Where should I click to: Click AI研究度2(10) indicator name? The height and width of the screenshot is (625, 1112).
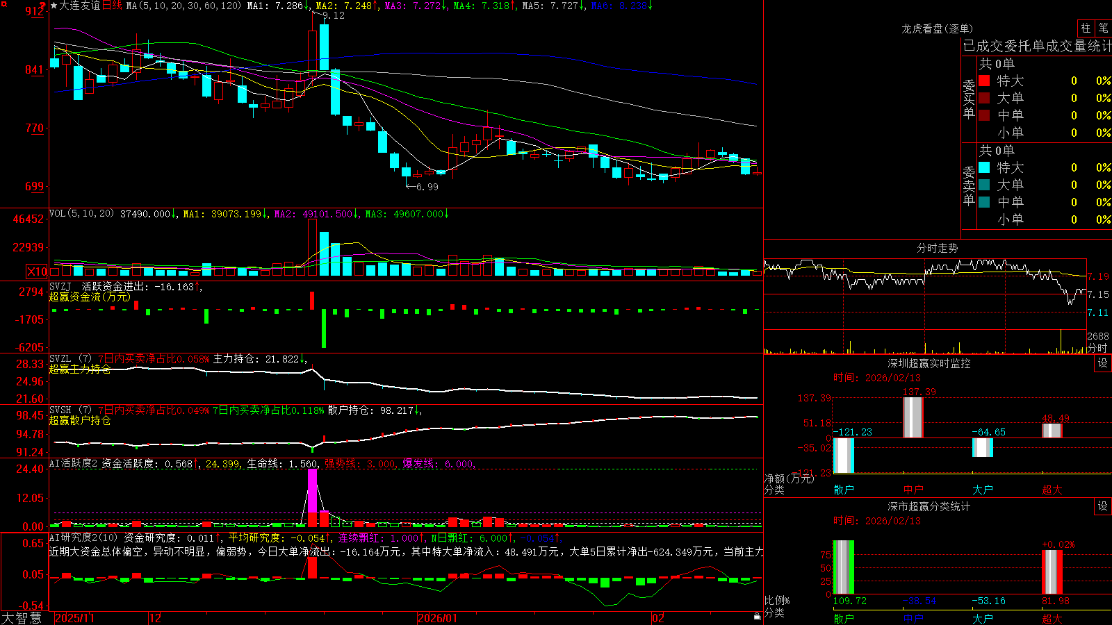click(x=84, y=537)
